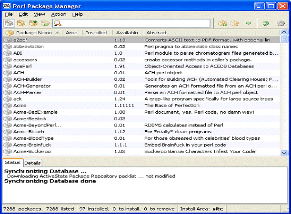
Task: Open the File menu
Action: [x=9, y=14]
